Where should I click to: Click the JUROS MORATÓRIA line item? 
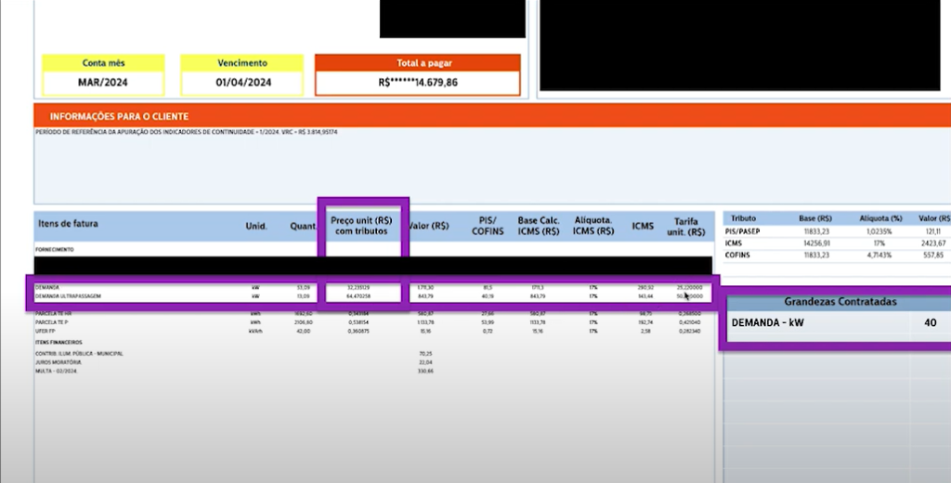coord(59,362)
